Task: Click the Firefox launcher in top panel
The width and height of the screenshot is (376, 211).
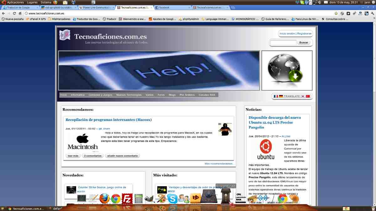Action: tap(55, 2)
